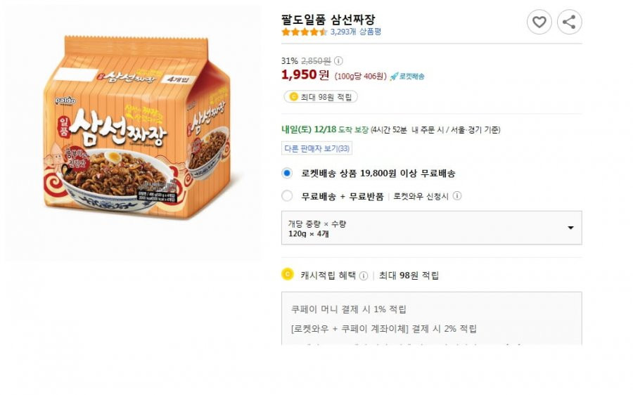This screenshot has height=395, width=633.
Task: Open 다른 판매자 보기(33) link
Action: click(316, 148)
